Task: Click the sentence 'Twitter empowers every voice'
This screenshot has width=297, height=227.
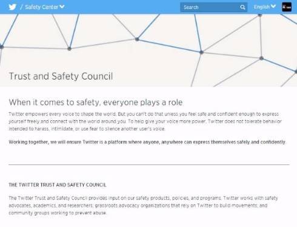Action: (x=62, y=114)
